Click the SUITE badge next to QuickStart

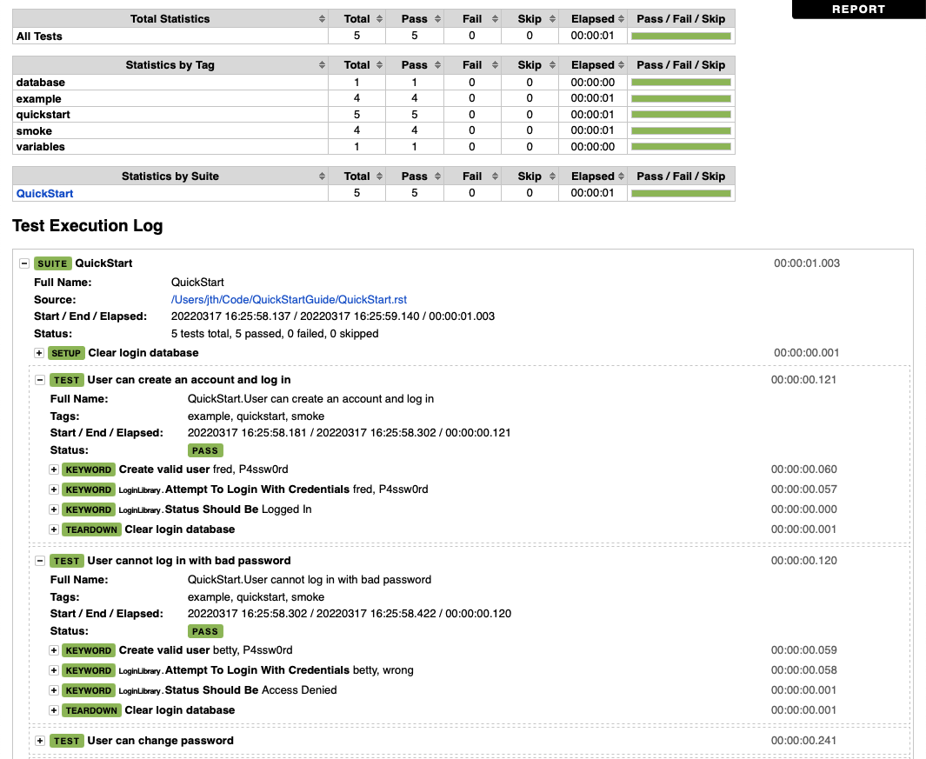52,263
